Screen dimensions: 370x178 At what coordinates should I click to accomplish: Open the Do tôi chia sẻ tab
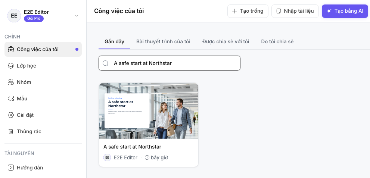[x=277, y=42]
